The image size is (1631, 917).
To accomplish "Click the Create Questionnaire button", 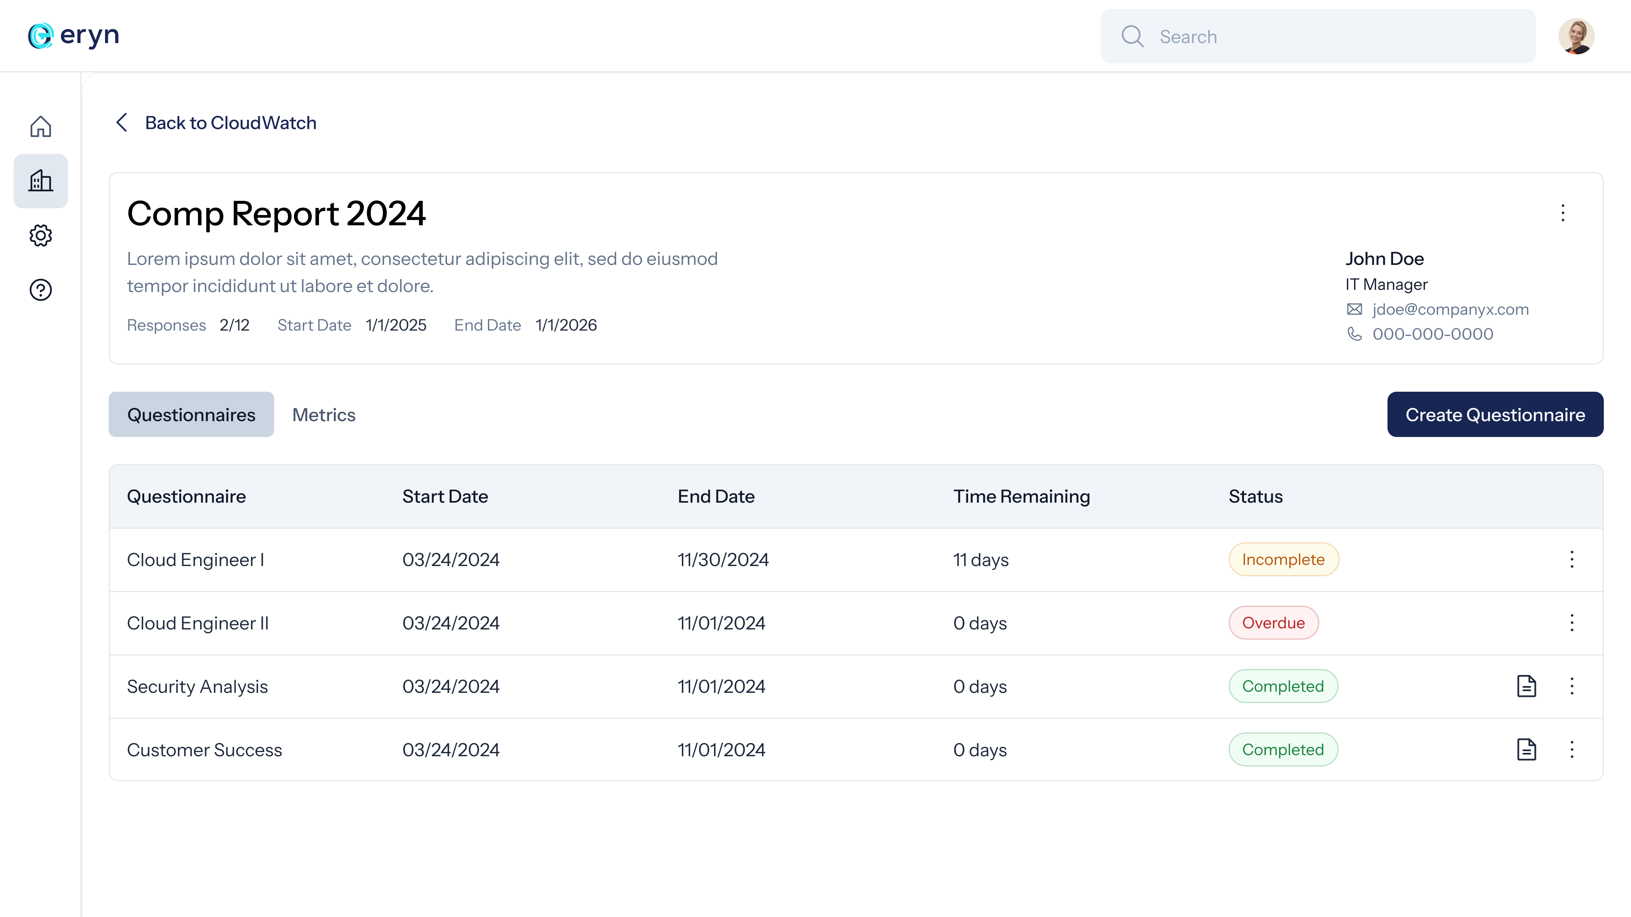I will point(1495,414).
